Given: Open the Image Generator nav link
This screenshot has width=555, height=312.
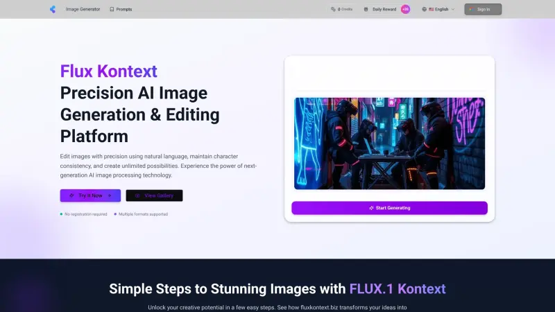Looking at the screenshot, I should (x=83, y=9).
